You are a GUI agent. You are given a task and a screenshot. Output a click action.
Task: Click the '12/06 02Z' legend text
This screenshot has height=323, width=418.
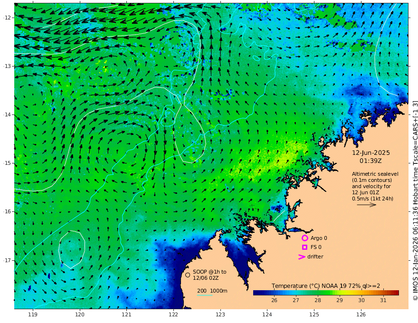[x=206, y=278]
